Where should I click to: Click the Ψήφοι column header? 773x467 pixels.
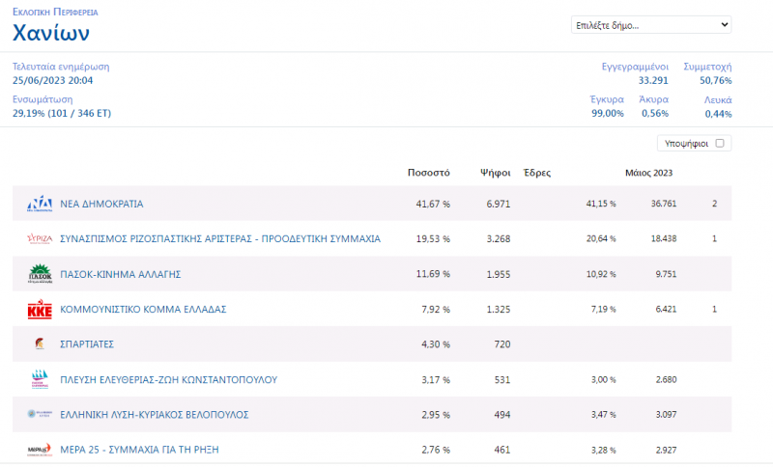tap(496, 173)
